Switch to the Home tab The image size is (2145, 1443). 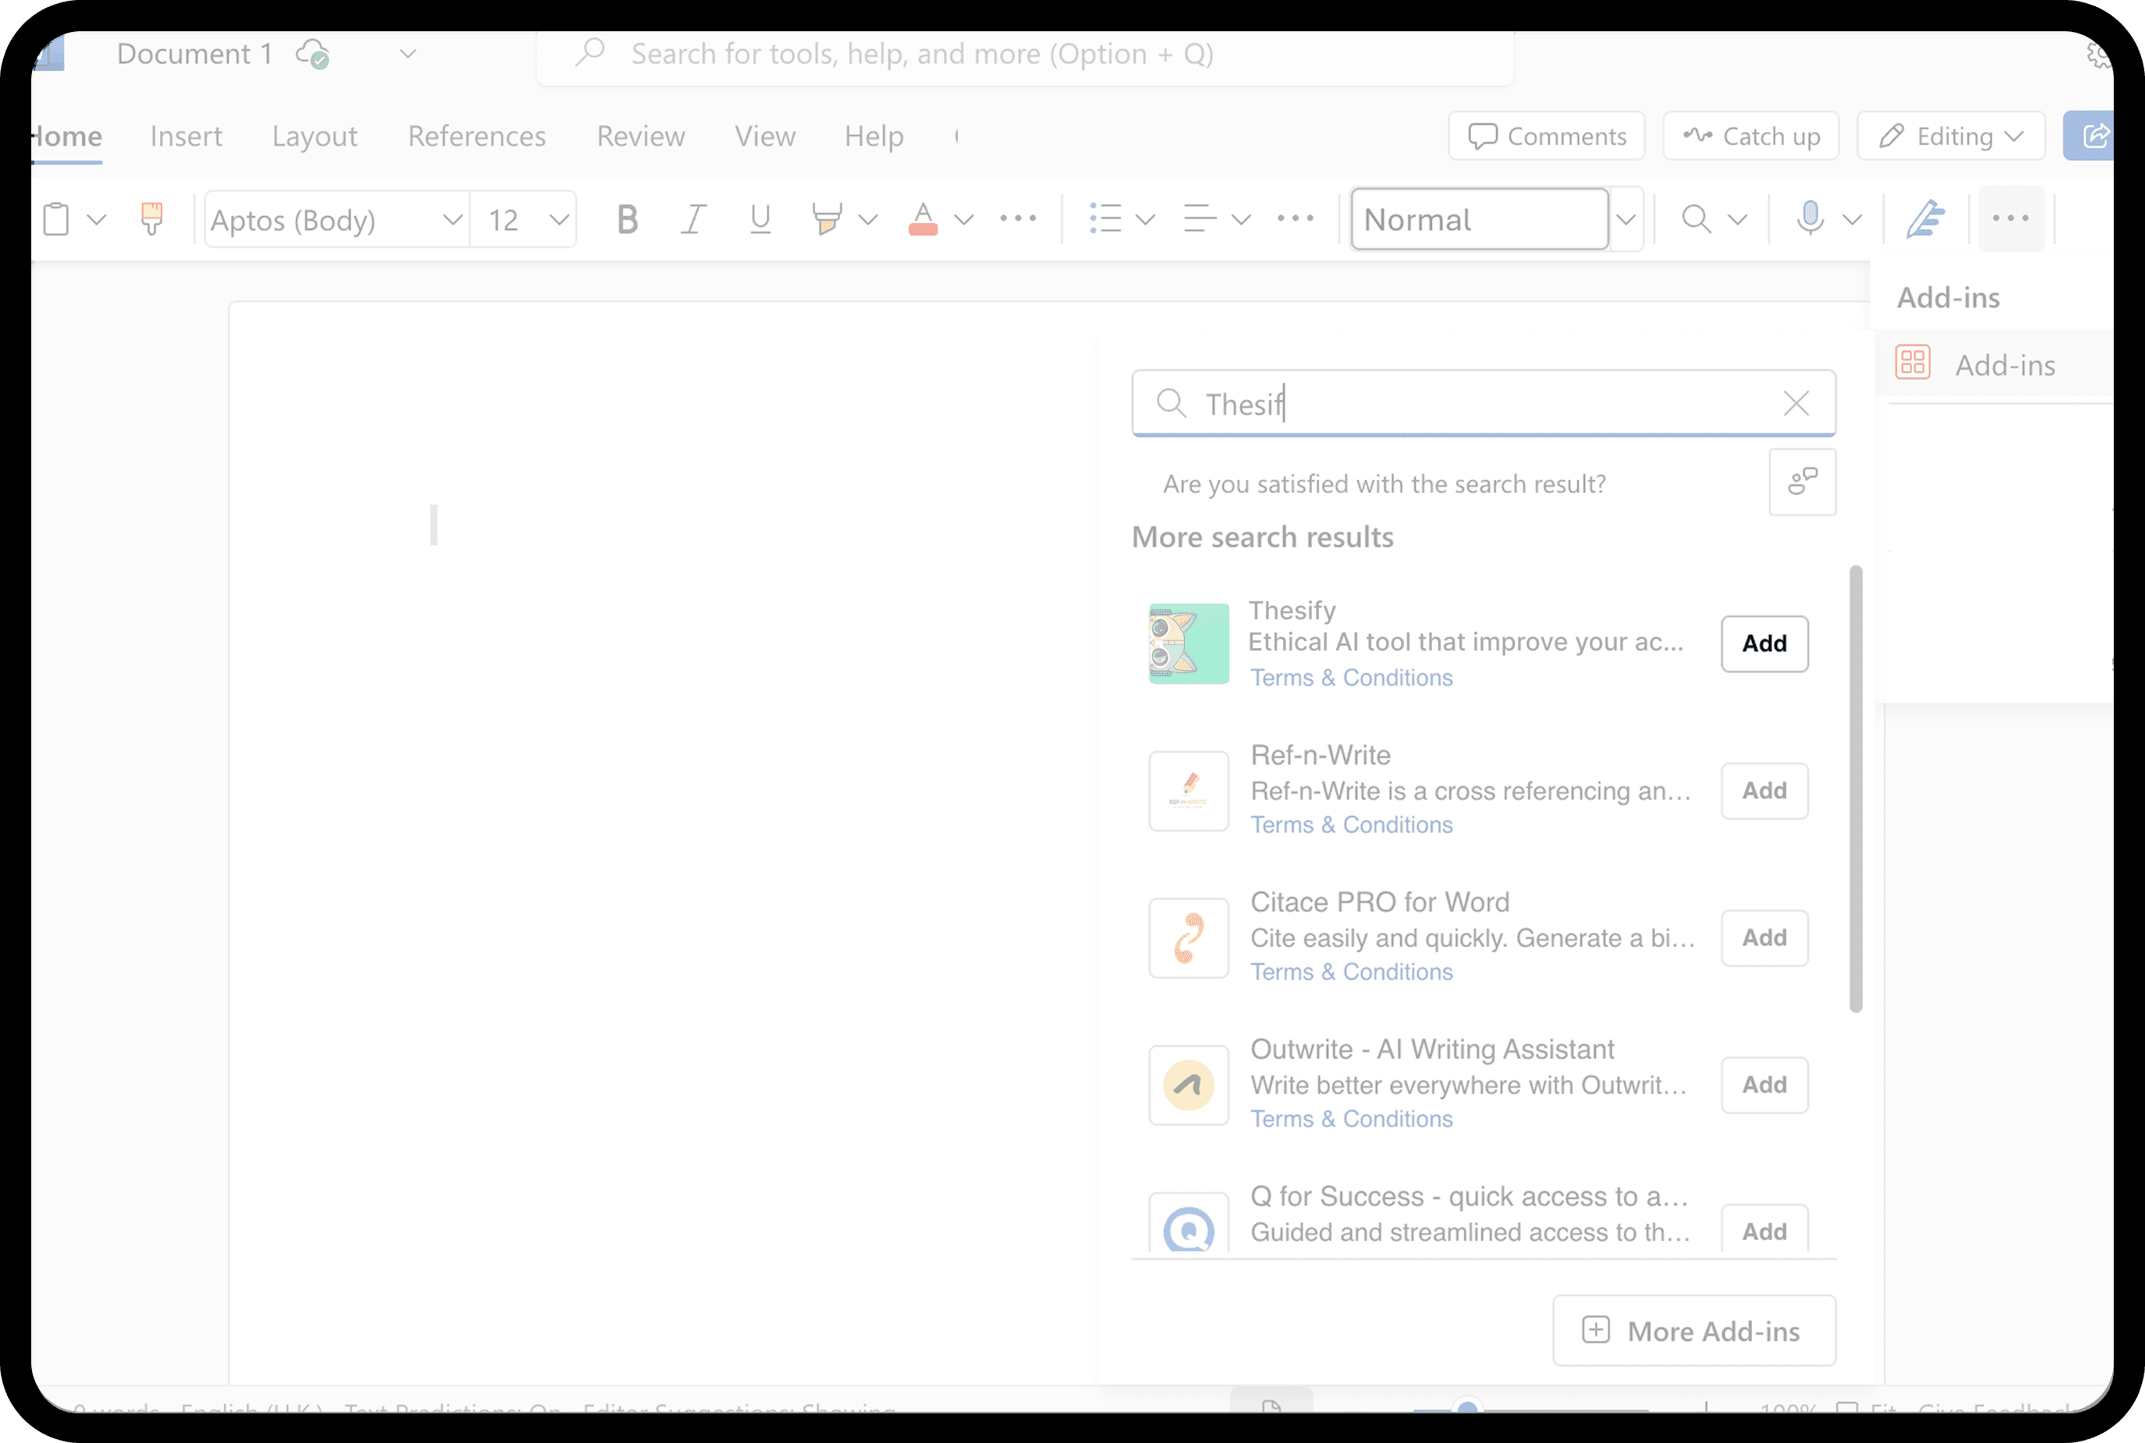(x=66, y=136)
